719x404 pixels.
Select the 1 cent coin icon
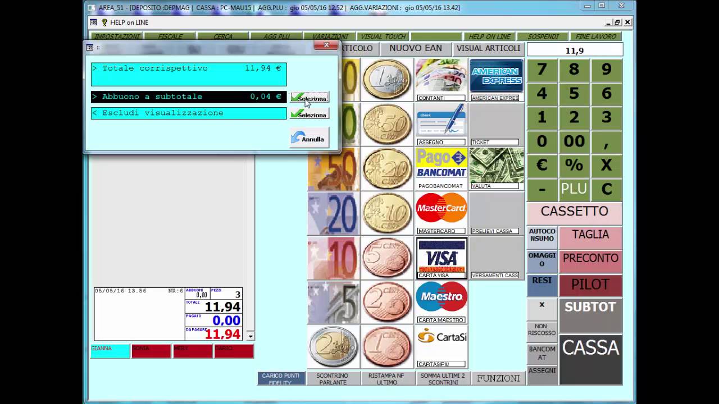coord(386,347)
